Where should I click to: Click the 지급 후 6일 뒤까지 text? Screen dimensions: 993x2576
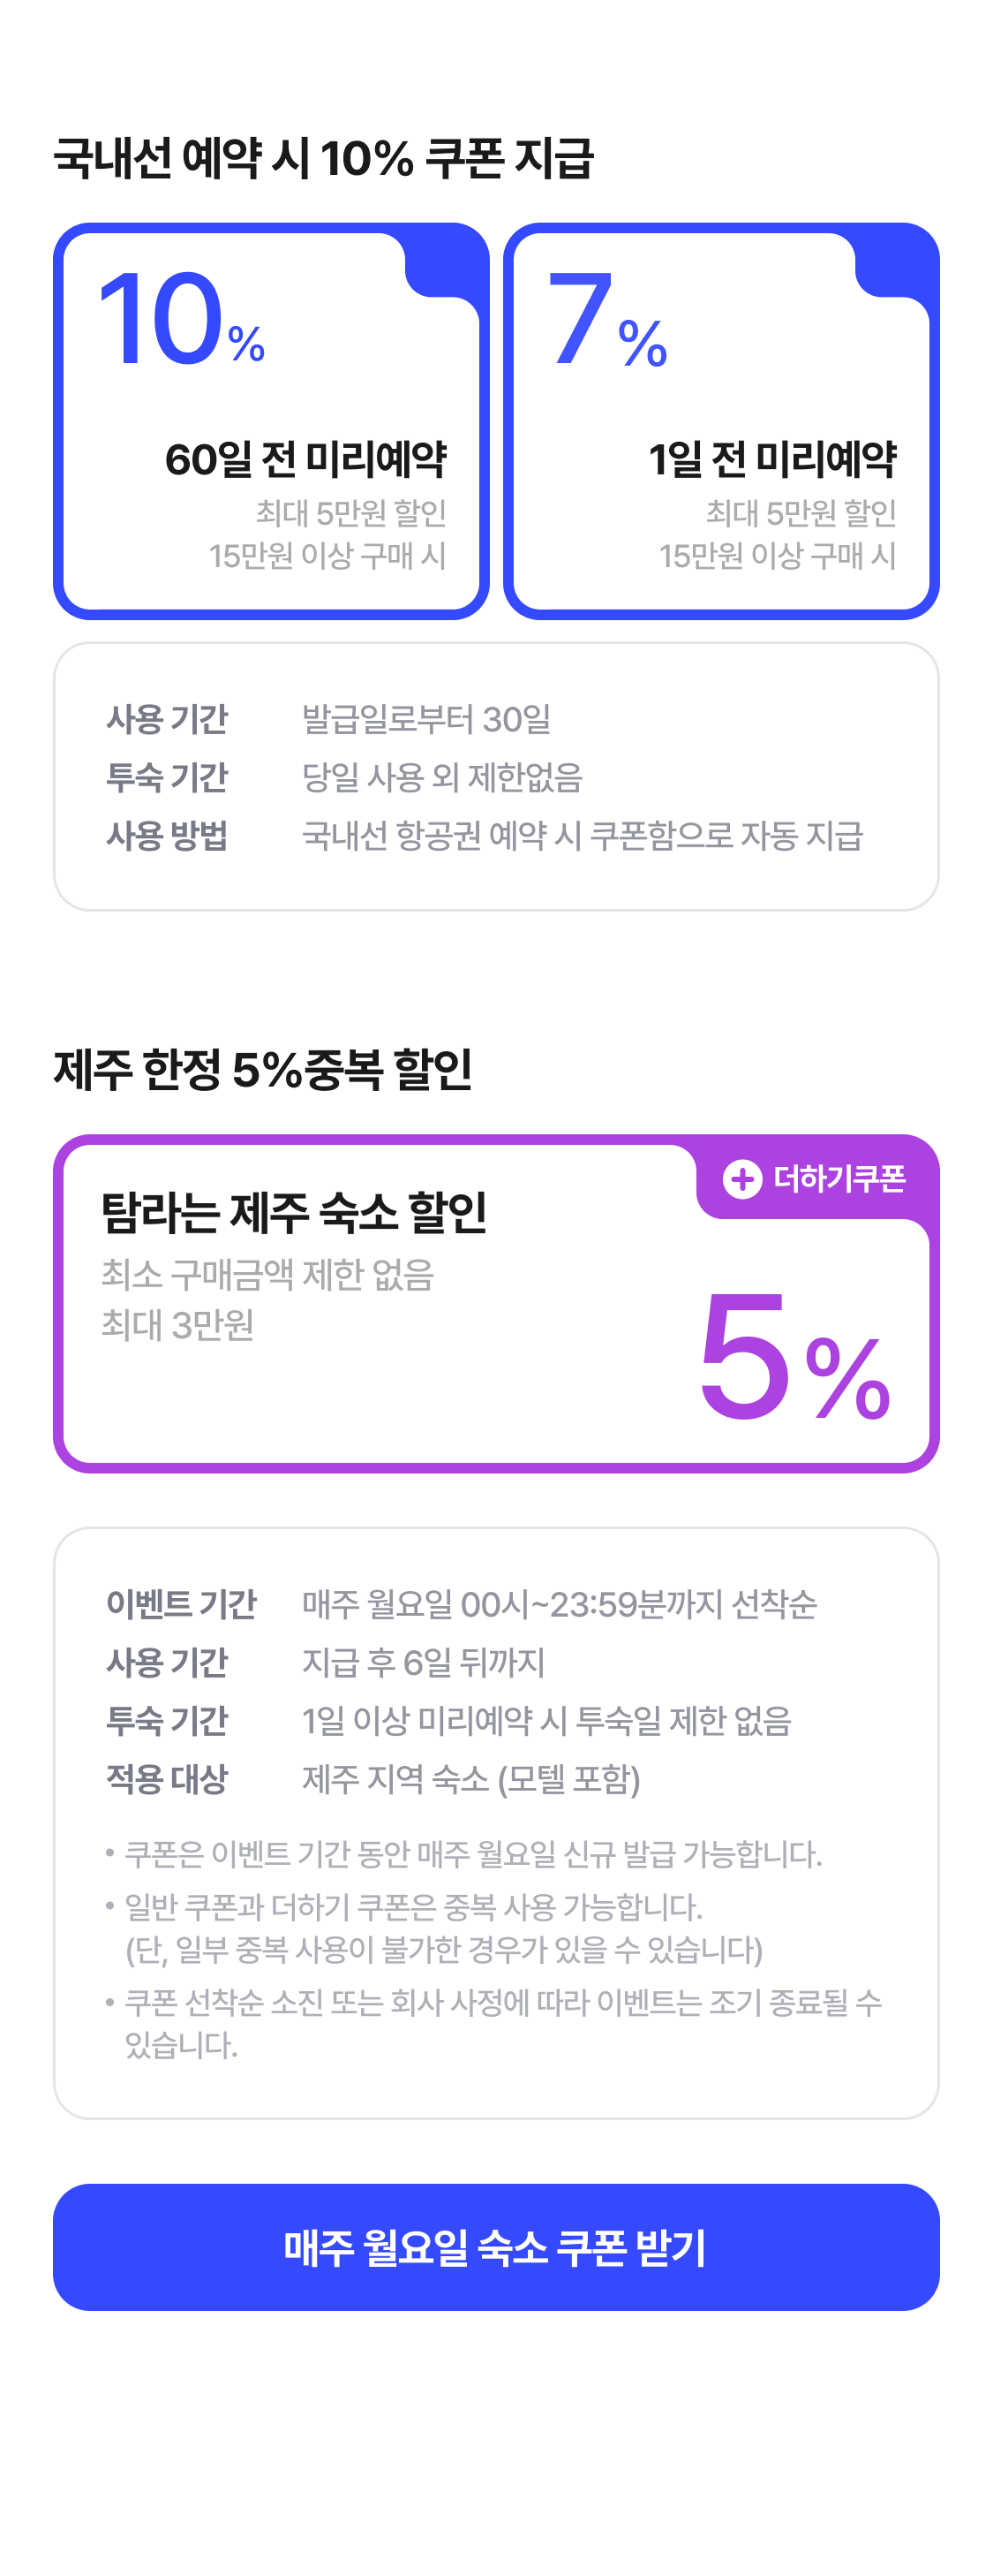pyautogui.click(x=424, y=1662)
